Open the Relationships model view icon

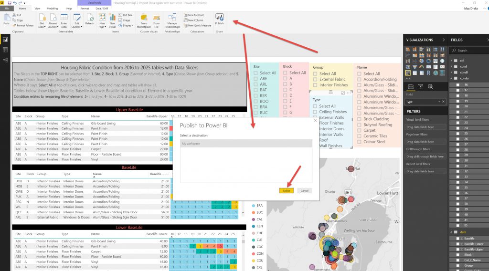click(6, 60)
